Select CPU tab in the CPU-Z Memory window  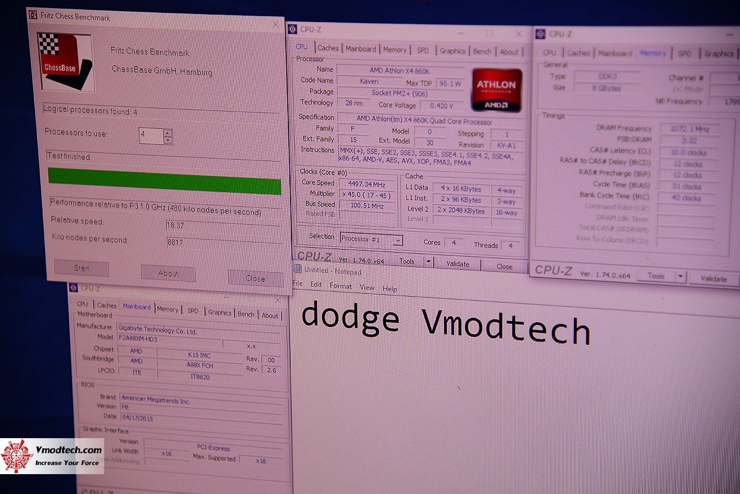point(549,52)
